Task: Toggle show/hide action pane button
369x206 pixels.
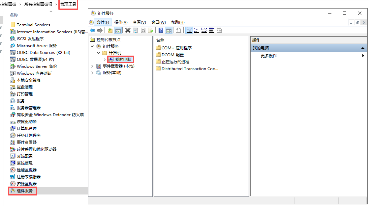Action: 169,31
